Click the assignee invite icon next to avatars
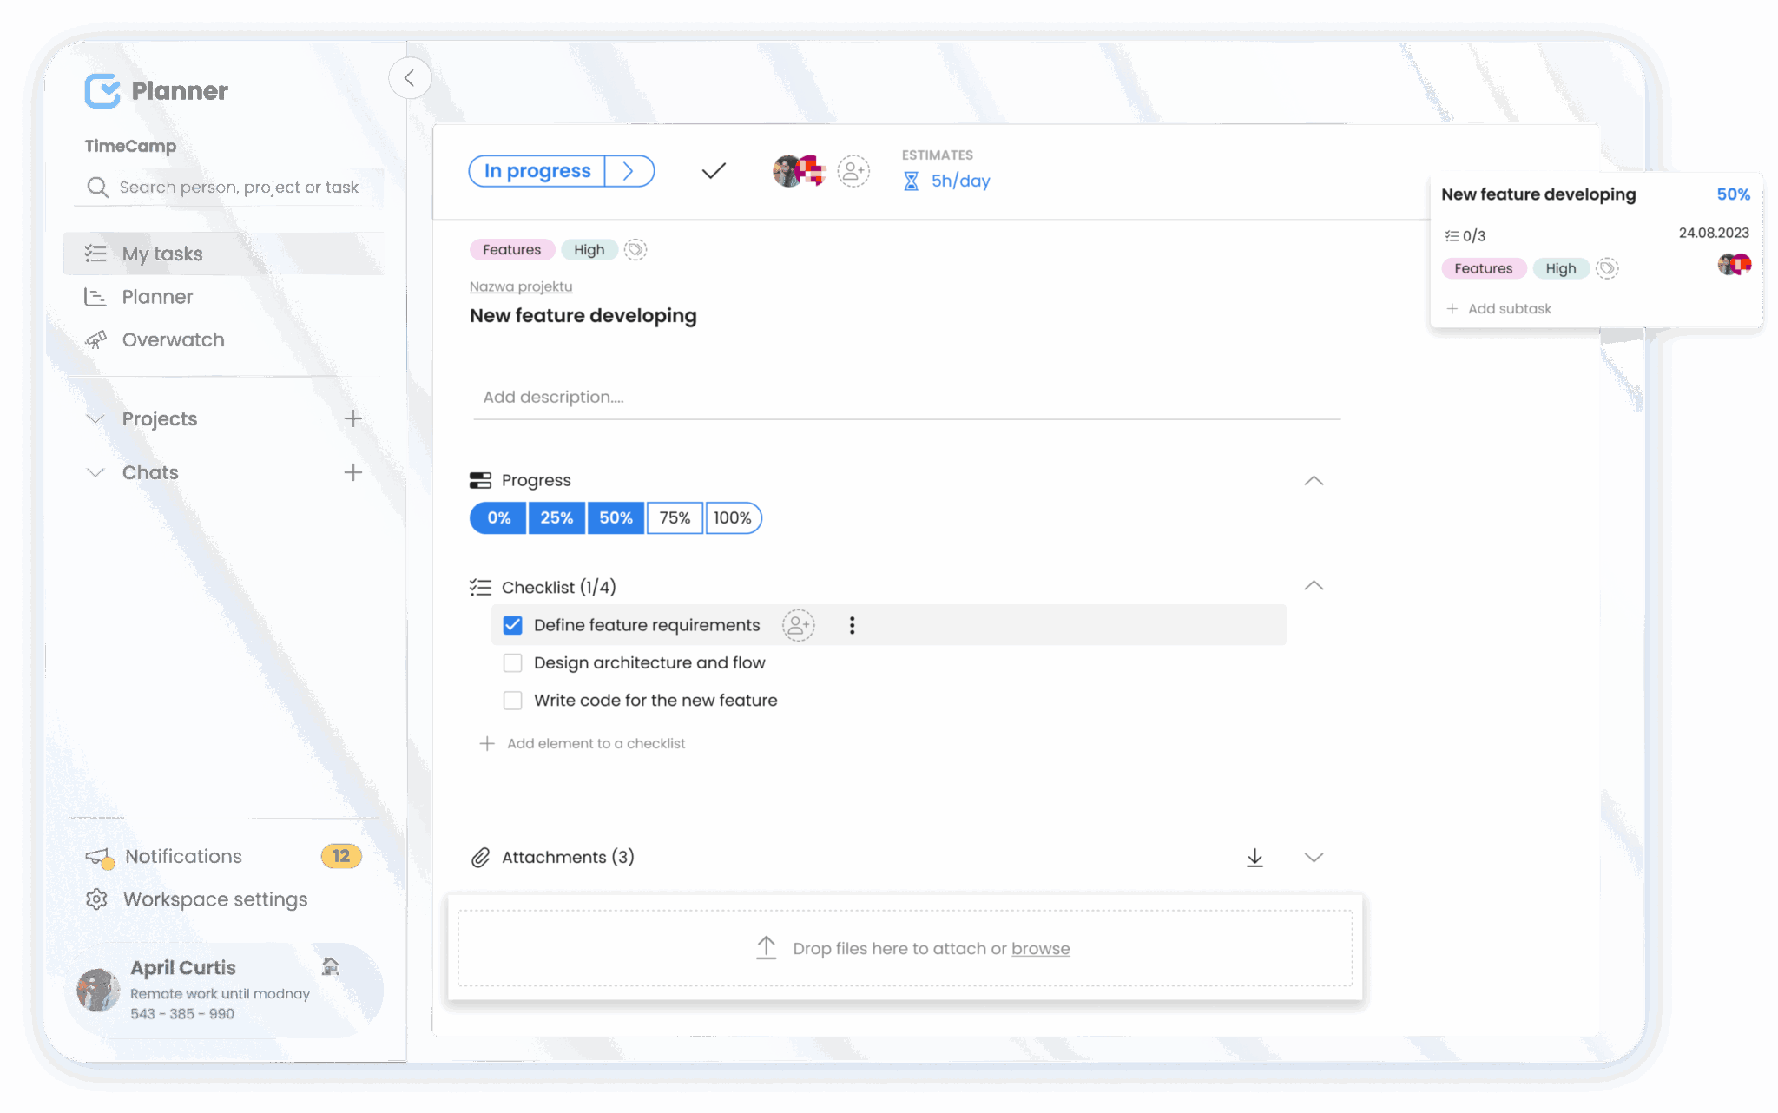This screenshot has height=1113, width=1778. [851, 171]
